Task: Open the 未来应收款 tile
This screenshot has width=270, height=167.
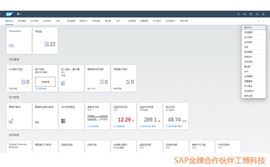Action: click(228, 147)
